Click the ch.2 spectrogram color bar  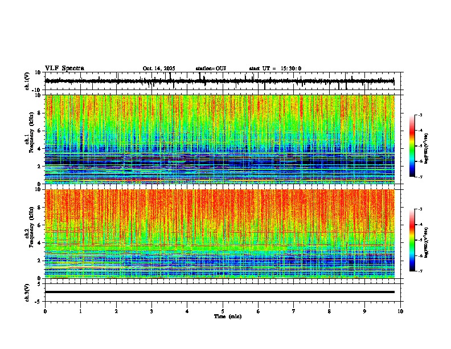[x=412, y=240]
